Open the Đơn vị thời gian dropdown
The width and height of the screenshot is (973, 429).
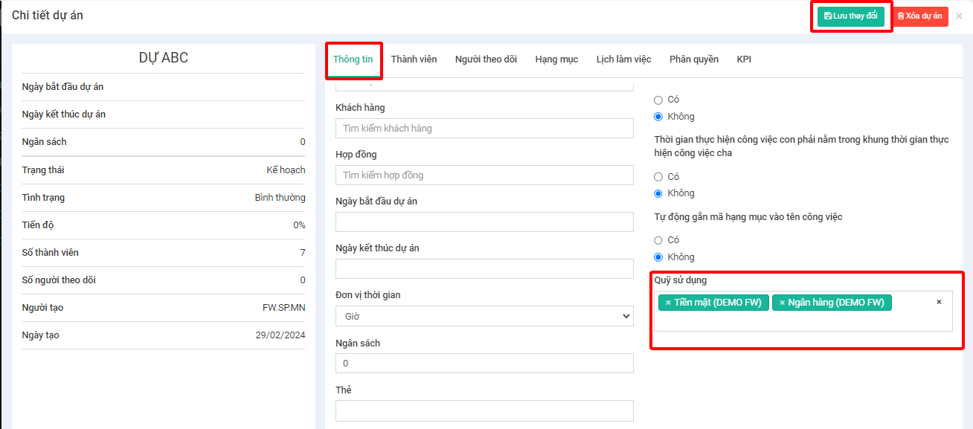click(484, 317)
